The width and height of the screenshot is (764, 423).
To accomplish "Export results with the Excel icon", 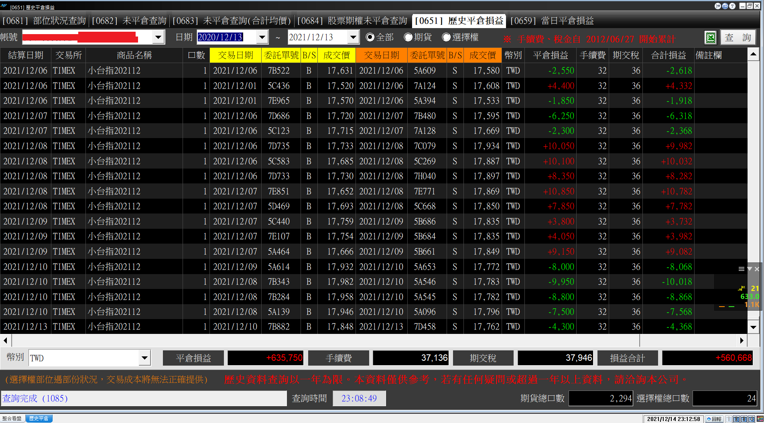I will [711, 38].
